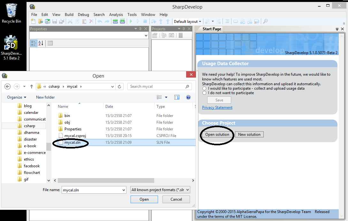Select the mycal.csproj file

click(x=75, y=136)
